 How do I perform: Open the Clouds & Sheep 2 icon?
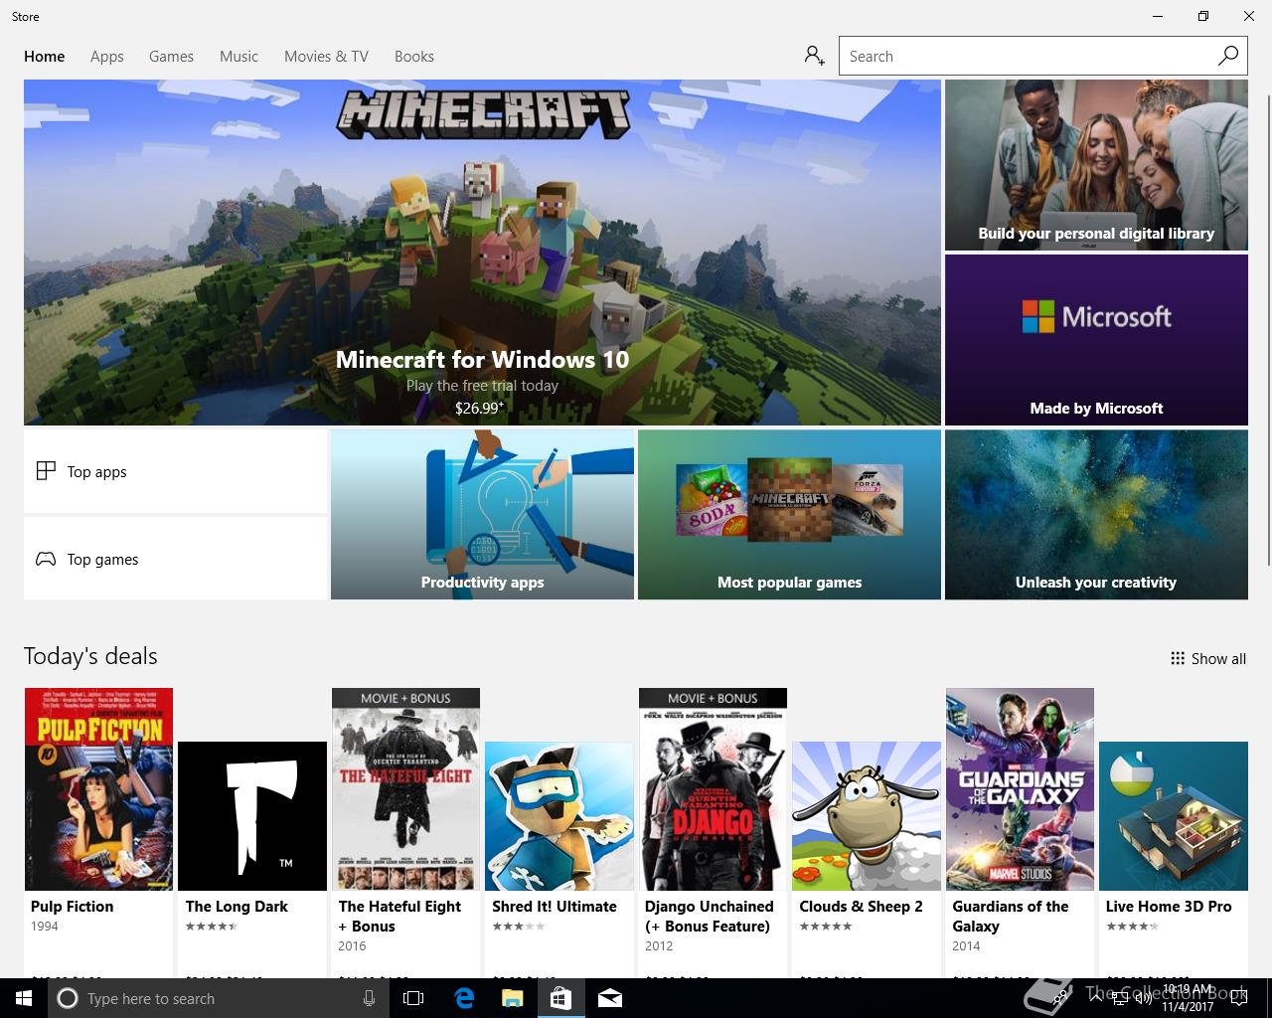pyautogui.click(x=867, y=816)
